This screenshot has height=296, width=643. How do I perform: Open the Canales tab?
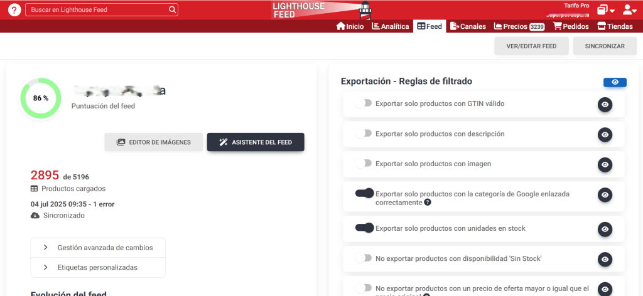point(468,26)
